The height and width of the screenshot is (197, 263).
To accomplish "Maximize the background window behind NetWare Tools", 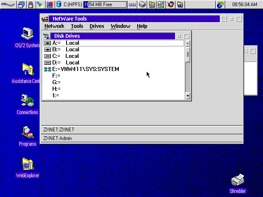I will click(253, 51).
